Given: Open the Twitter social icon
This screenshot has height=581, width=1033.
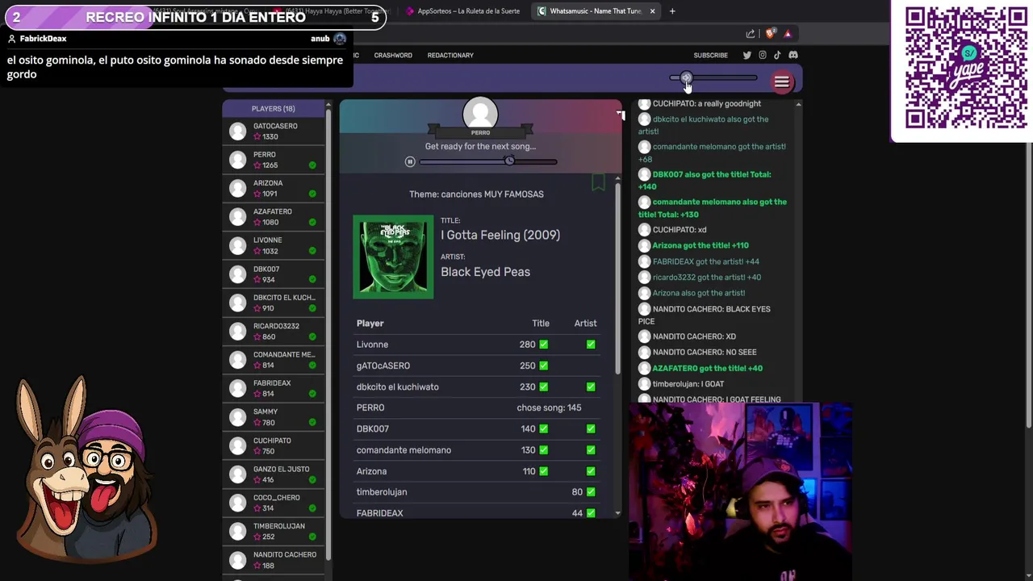Looking at the screenshot, I should tap(747, 55).
